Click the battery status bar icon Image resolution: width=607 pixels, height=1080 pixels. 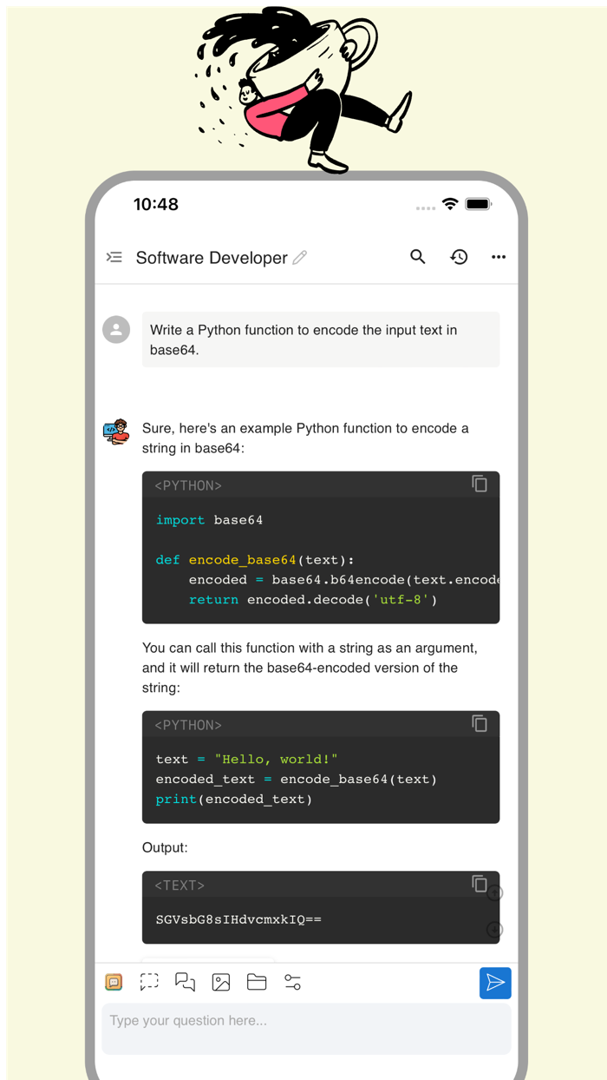tap(479, 204)
